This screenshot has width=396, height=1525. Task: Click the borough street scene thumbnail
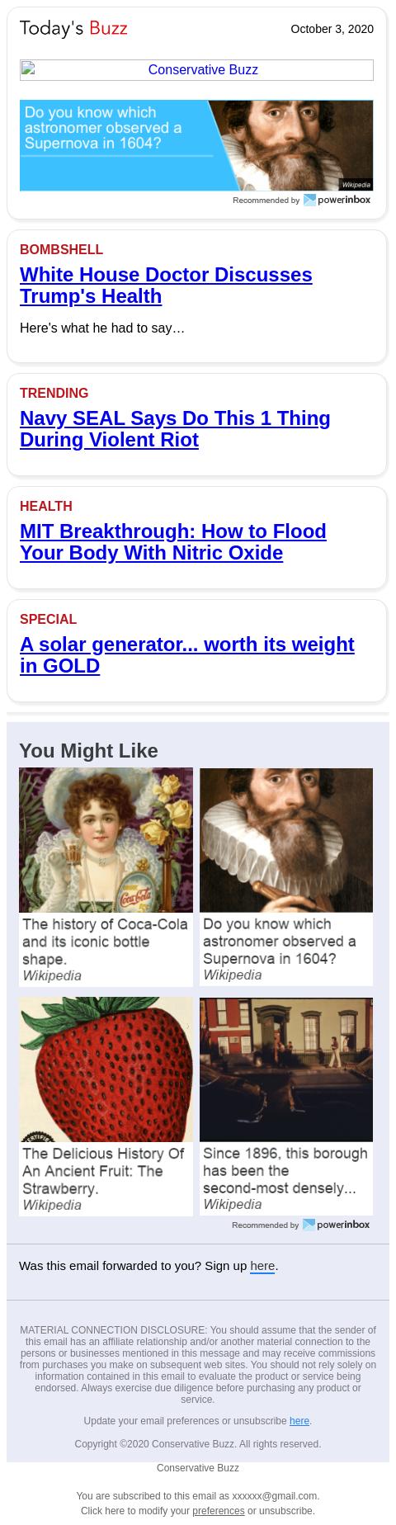coord(286,1069)
